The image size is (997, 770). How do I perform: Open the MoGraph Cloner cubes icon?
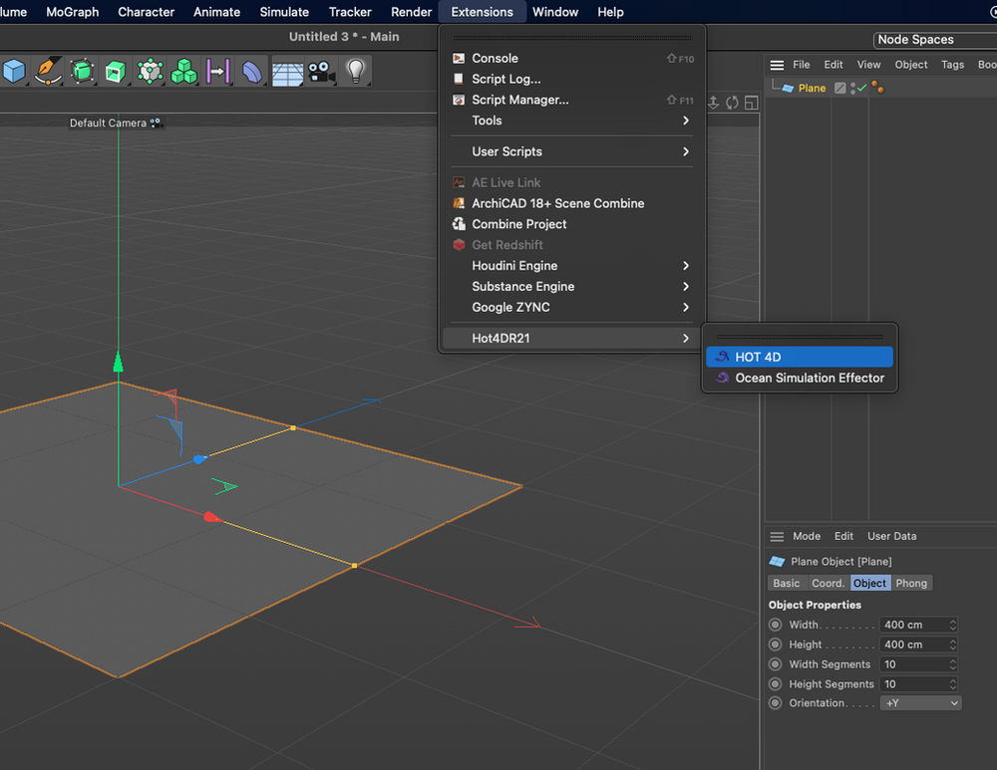[x=184, y=71]
